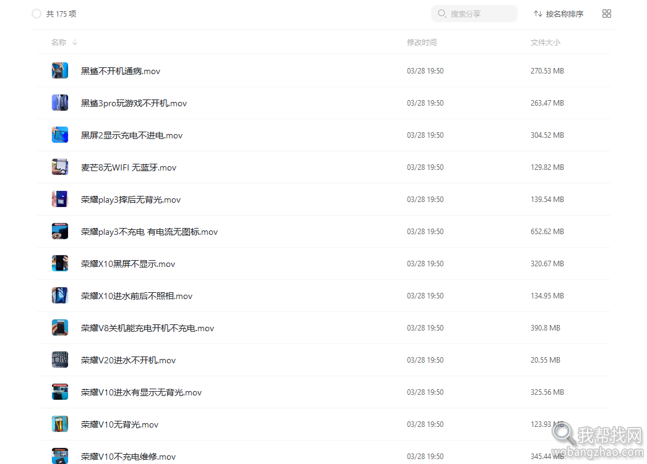Open thumbnail of 荣耀V10进水有显示无背光.mov
Image resolution: width=647 pixels, height=464 pixels.
60,392
